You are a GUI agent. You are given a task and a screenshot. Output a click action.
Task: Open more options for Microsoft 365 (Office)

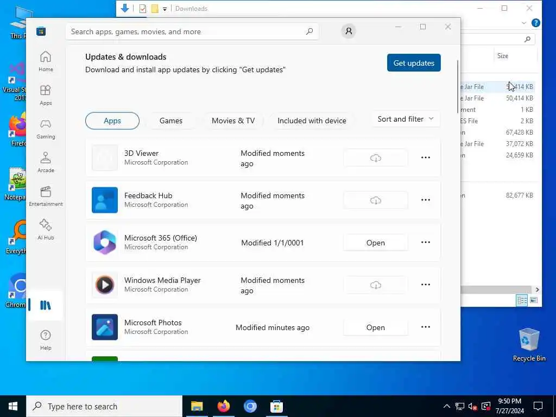tap(426, 242)
